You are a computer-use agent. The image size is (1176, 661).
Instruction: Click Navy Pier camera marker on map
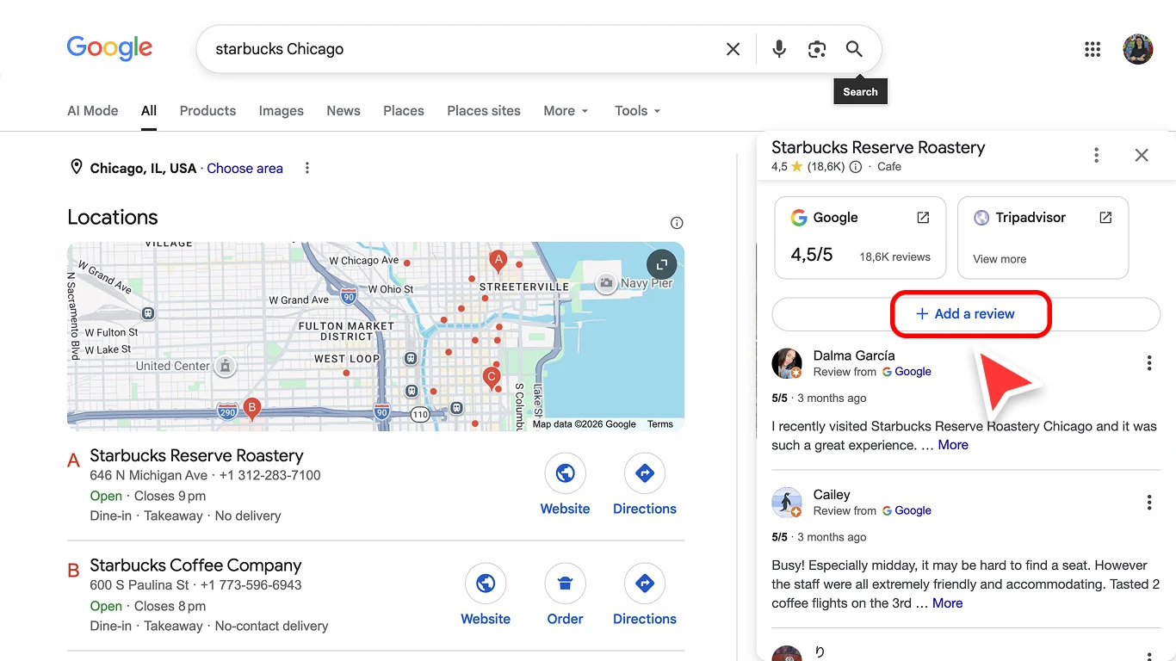coord(606,283)
